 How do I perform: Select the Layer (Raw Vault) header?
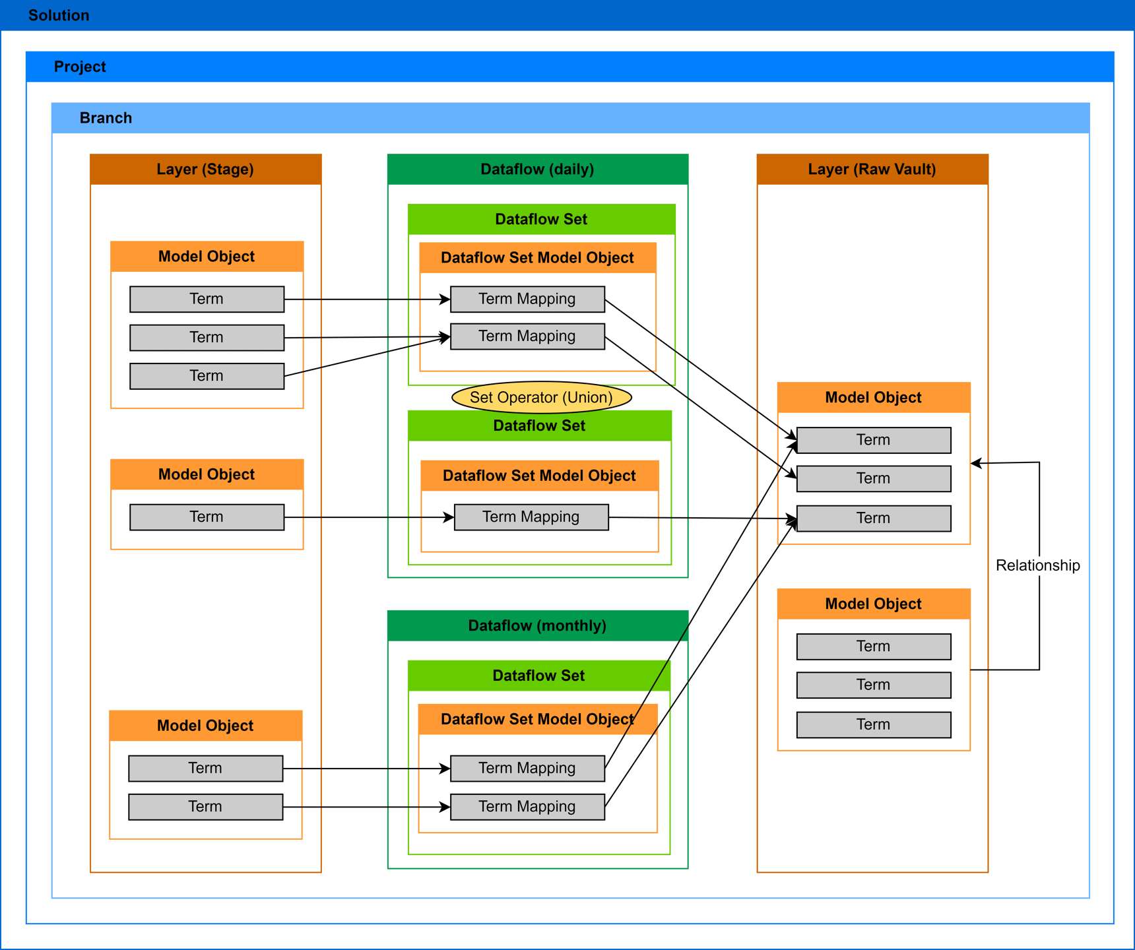click(872, 170)
